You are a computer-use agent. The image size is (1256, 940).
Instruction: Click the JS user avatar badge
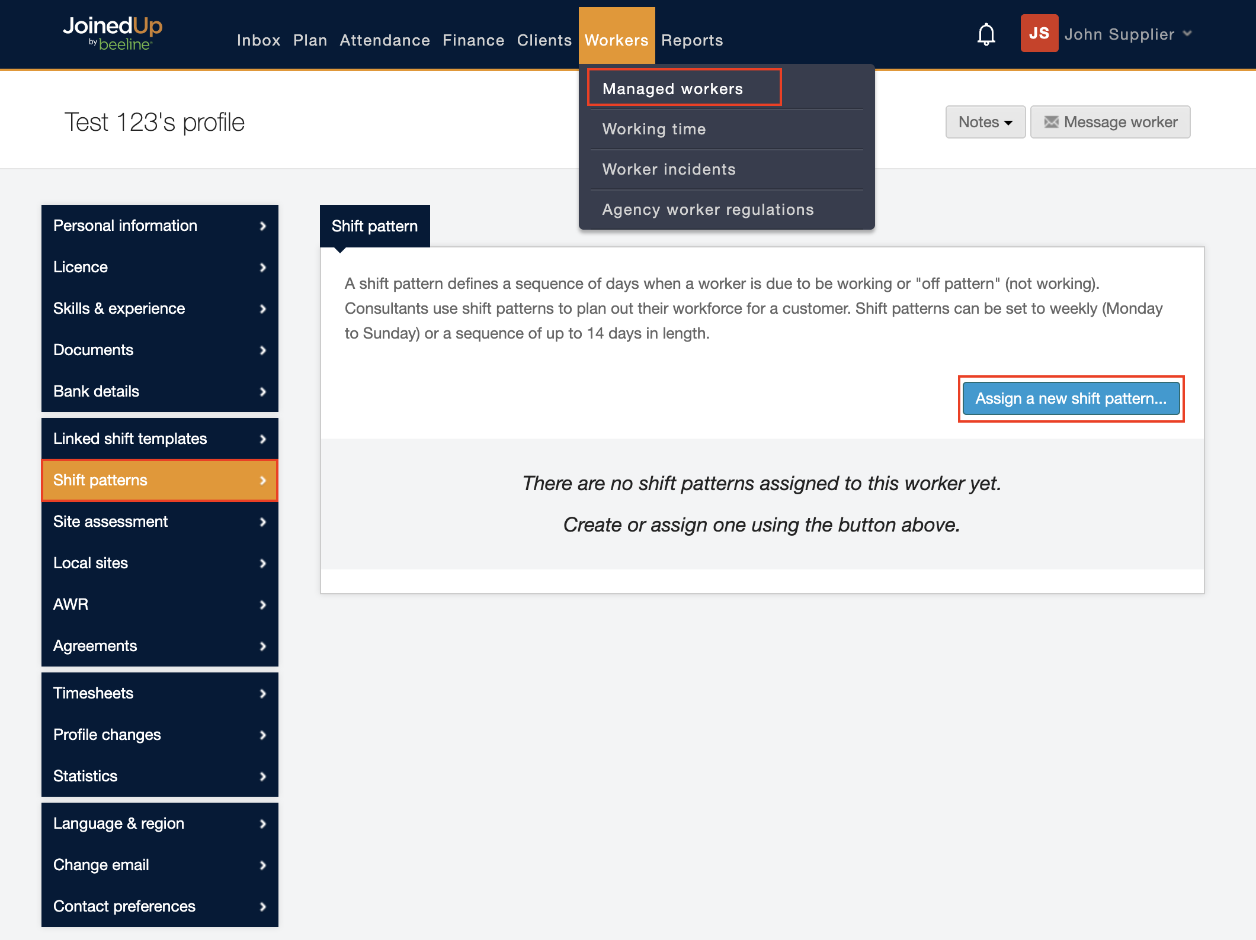coord(1039,33)
